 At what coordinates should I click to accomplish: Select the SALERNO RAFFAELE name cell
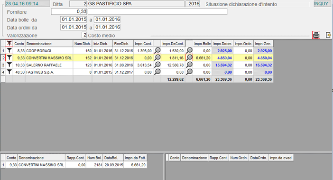click(49, 65)
